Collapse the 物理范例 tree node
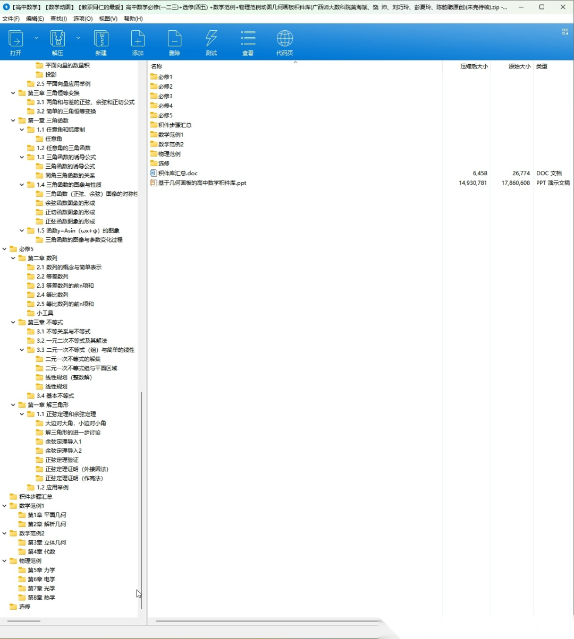Image resolution: width=574 pixels, height=639 pixels. click(x=5, y=561)
